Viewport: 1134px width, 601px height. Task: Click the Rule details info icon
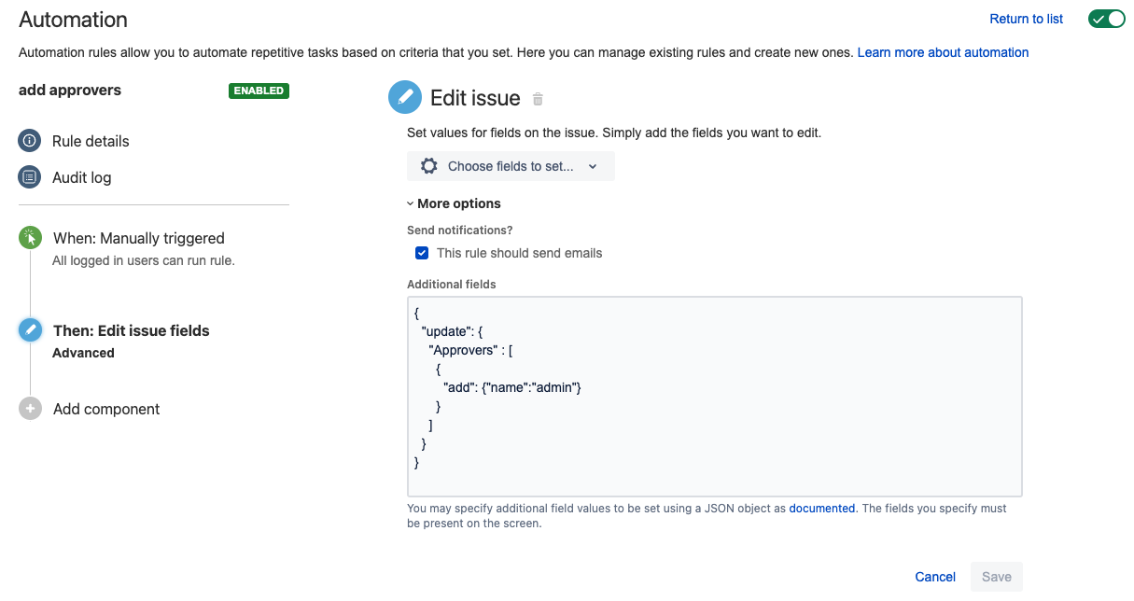pyautogui.click(x=30, y=141)
